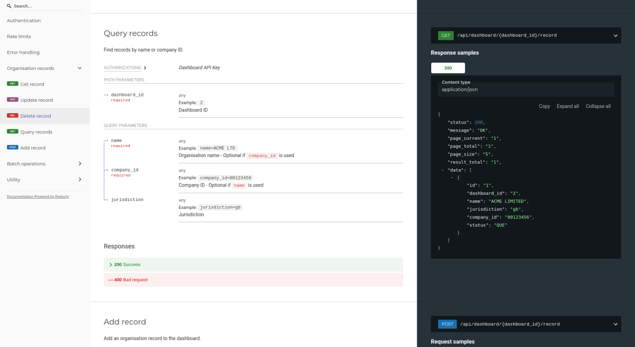Open the Authentication sidebar item
Screen dimensions: 635x347
24,21
